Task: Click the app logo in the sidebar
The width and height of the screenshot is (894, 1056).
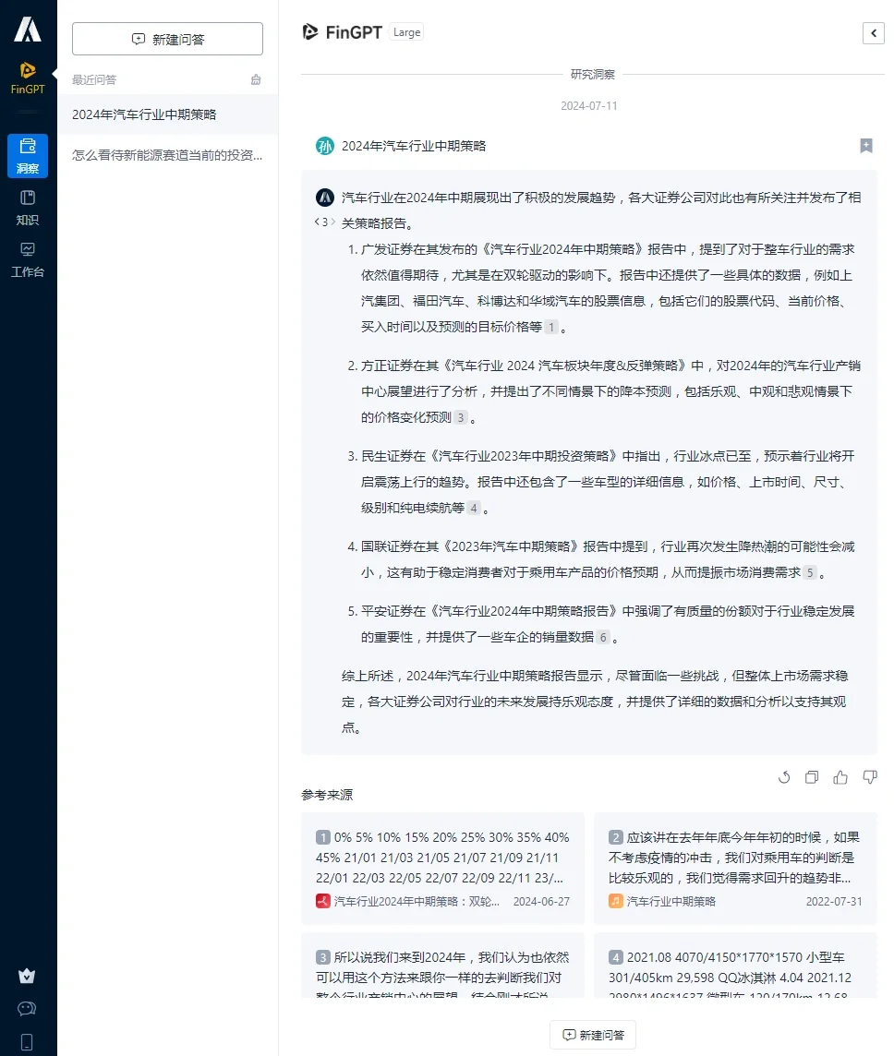Action: [28, 30]
